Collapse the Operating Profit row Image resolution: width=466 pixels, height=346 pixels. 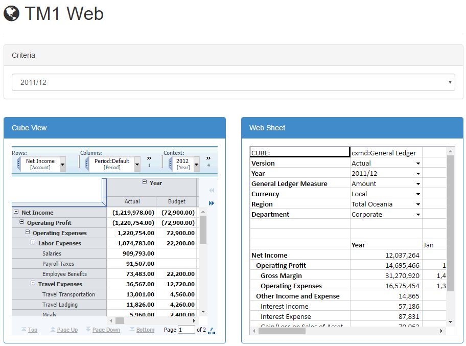tap(21, 222)
